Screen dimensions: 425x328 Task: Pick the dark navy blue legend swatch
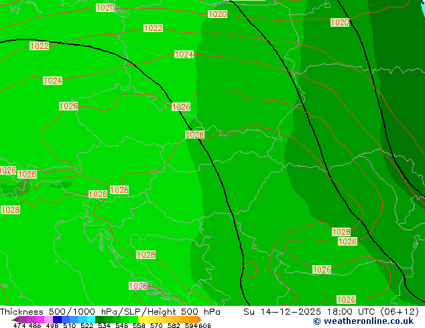coord(57,319)
